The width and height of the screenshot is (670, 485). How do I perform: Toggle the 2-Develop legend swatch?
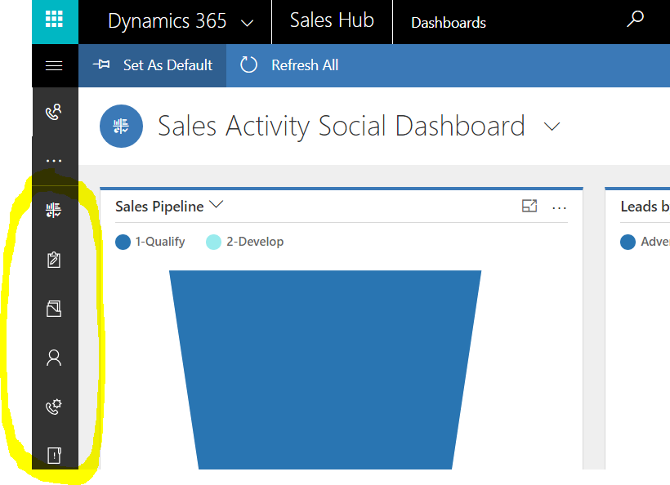click(213, 242)
